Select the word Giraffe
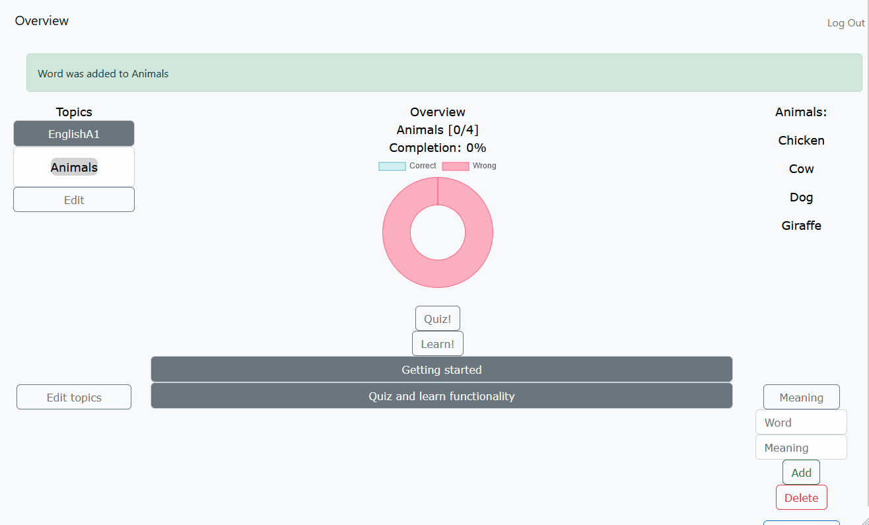The image size is (869, 525). click(801, 226)
